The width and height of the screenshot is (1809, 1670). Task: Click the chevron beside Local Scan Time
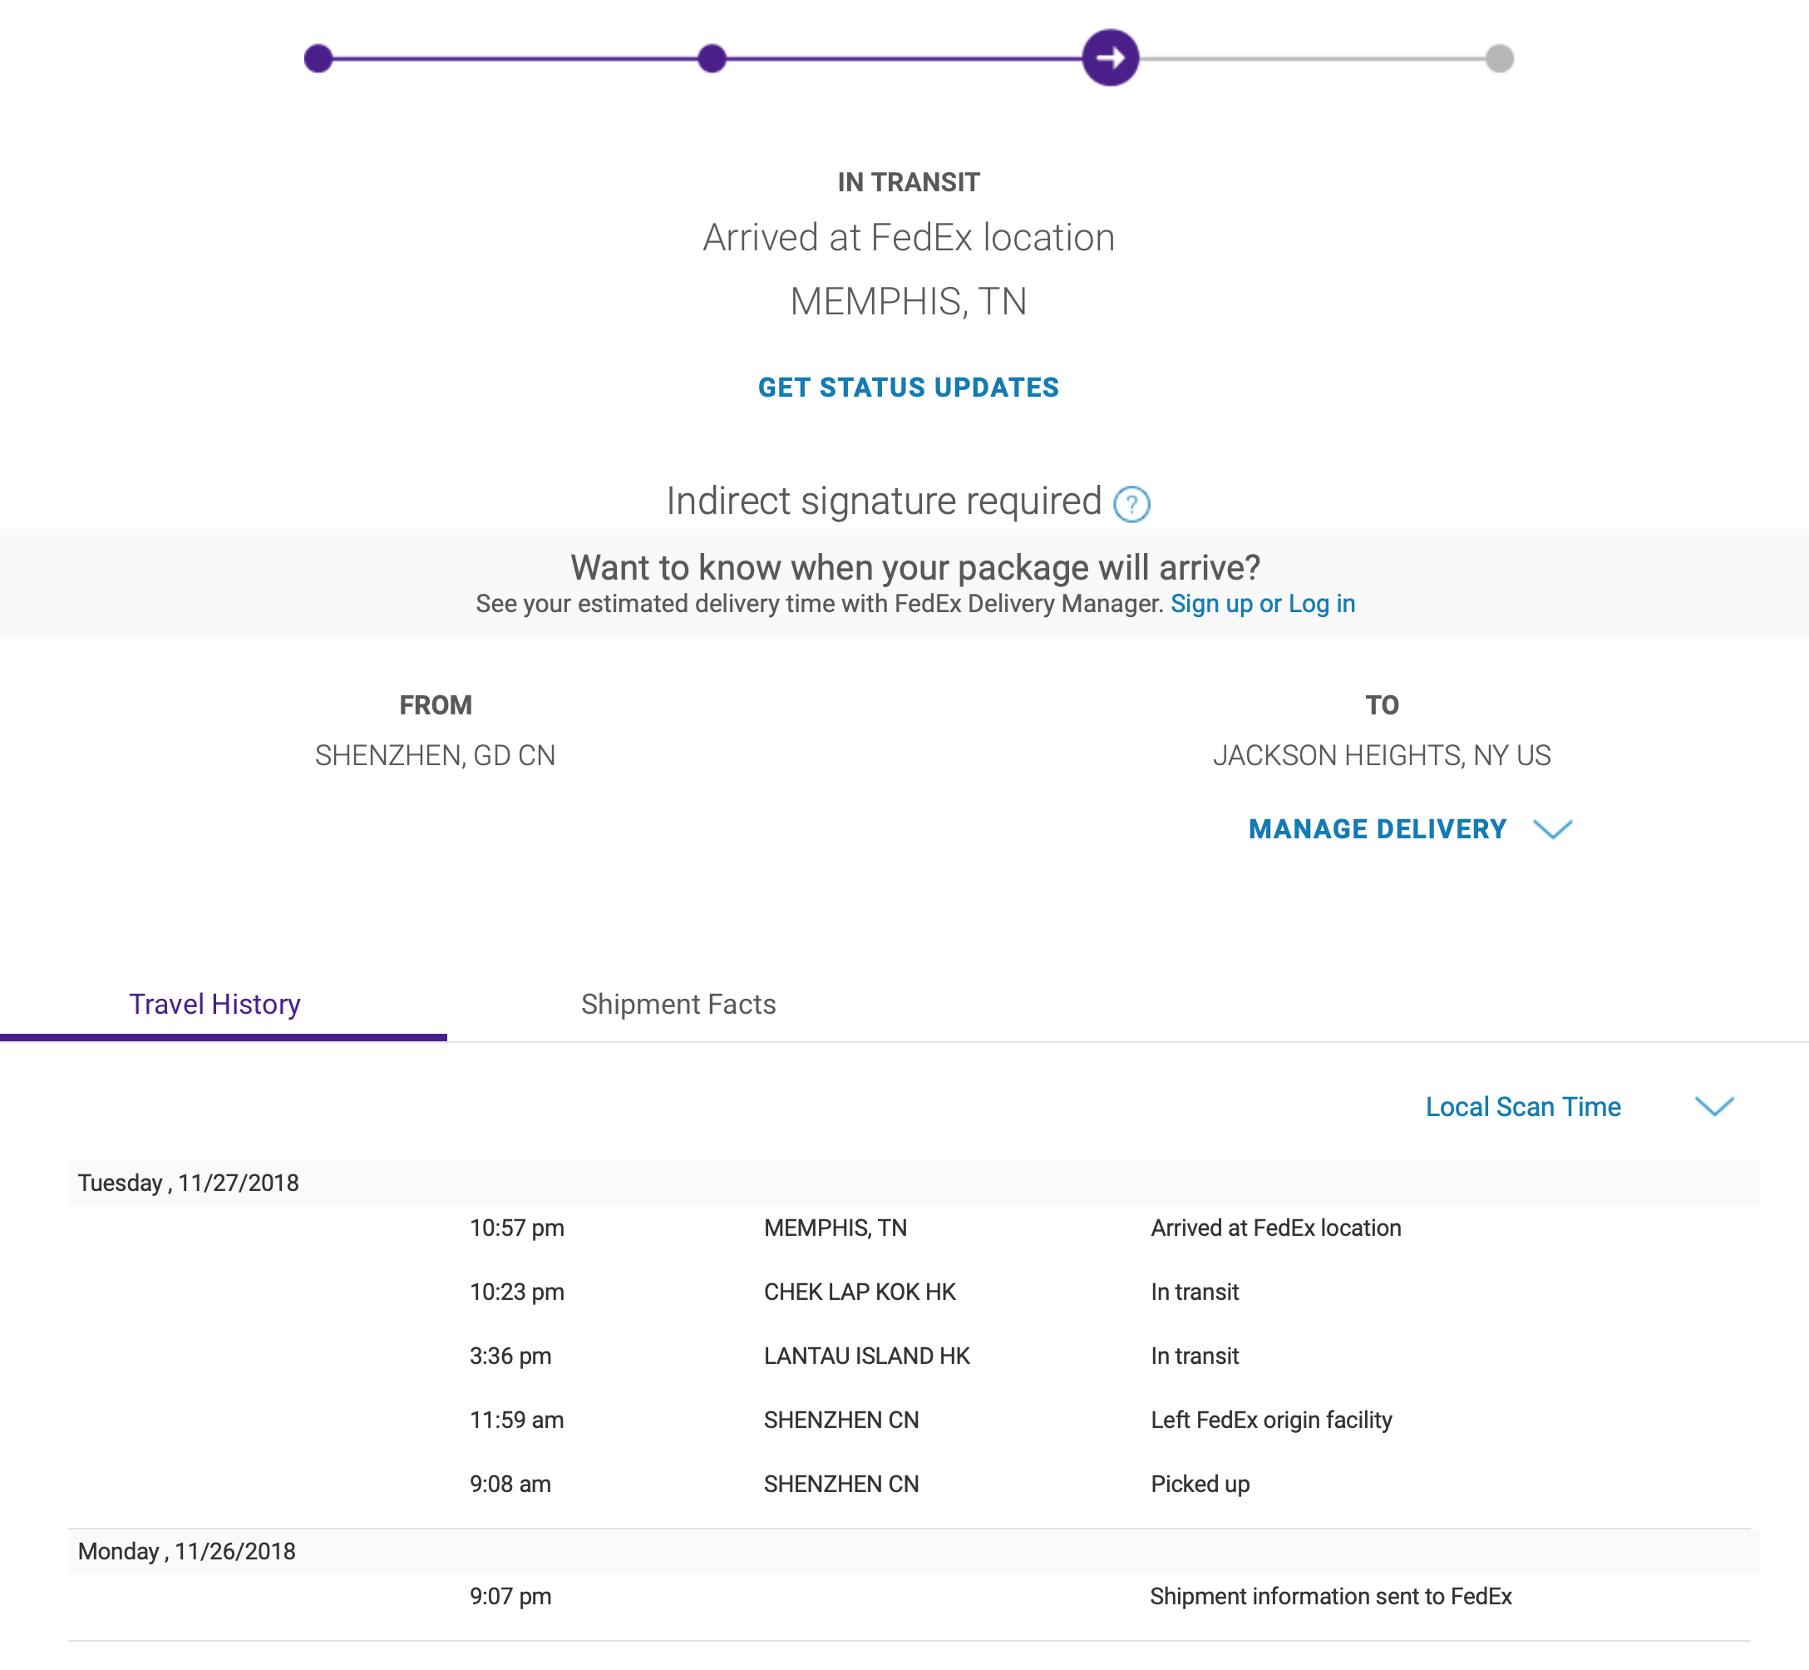tap(1714, 1106)
